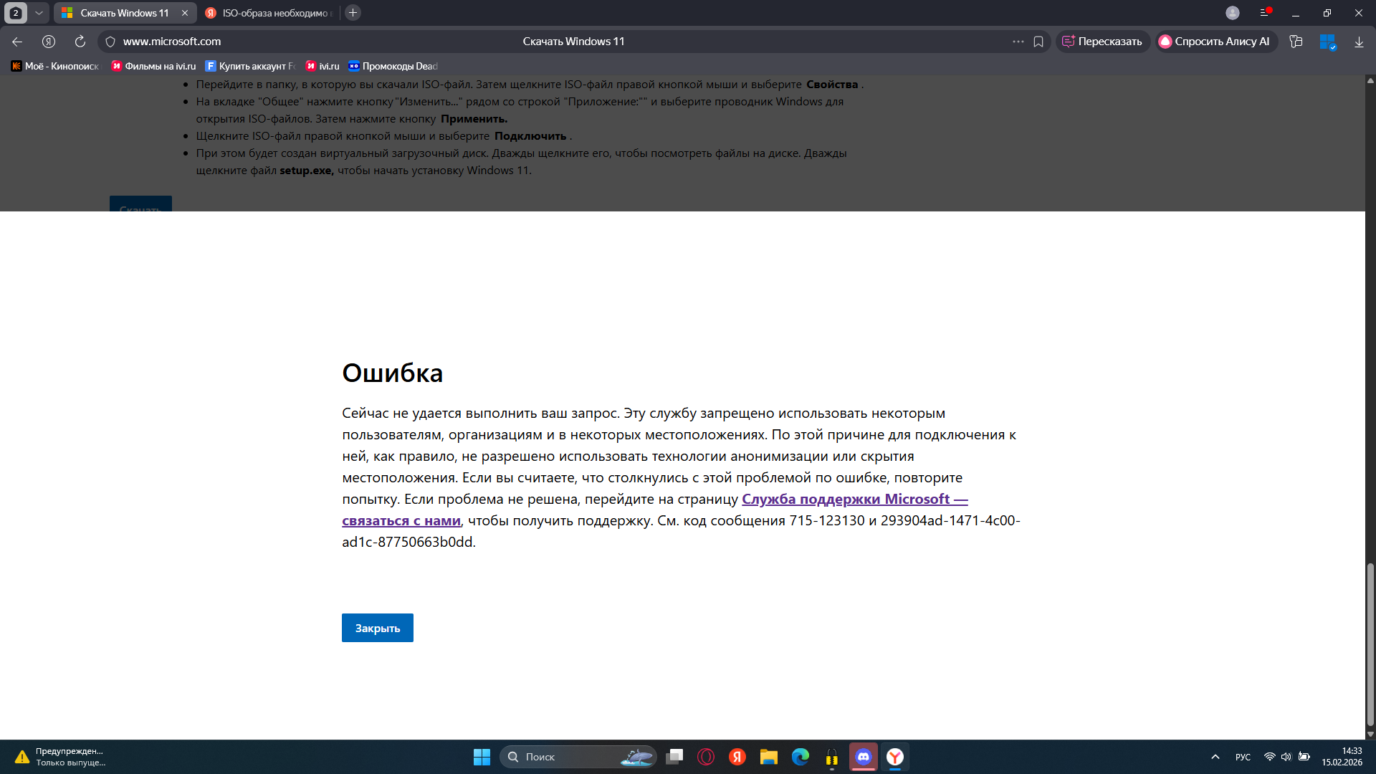
Task: Bookmark this page with the bookmark icon
Action: tap(1038, 42)
